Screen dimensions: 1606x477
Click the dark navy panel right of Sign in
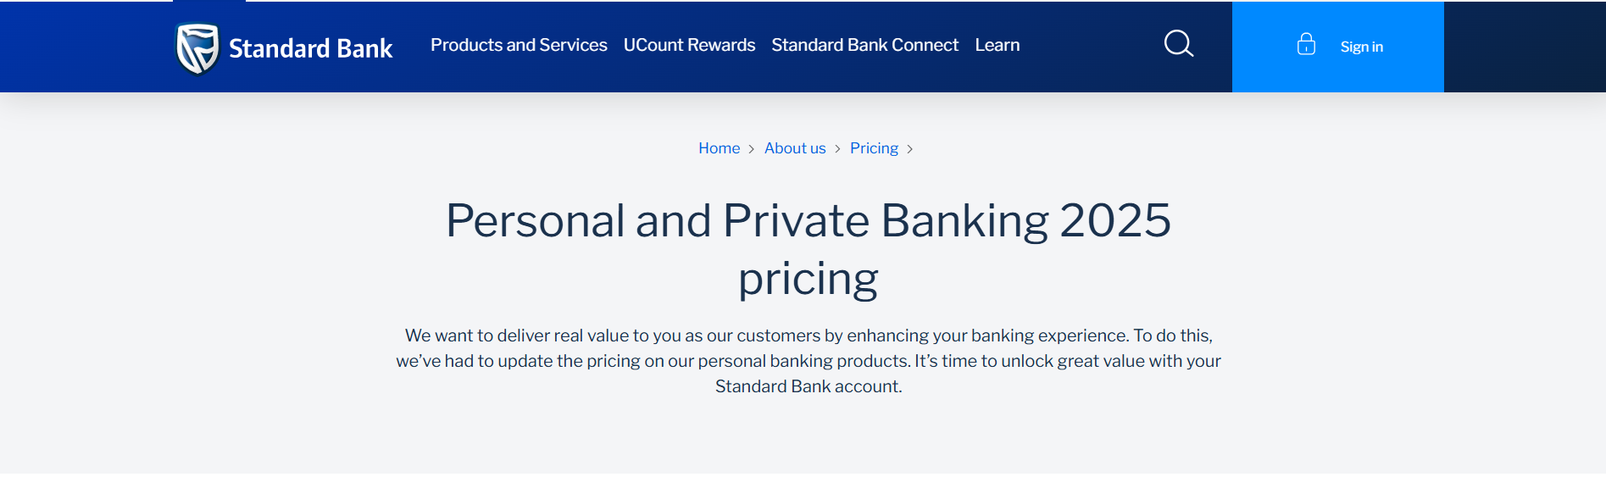coord(1524,47)
